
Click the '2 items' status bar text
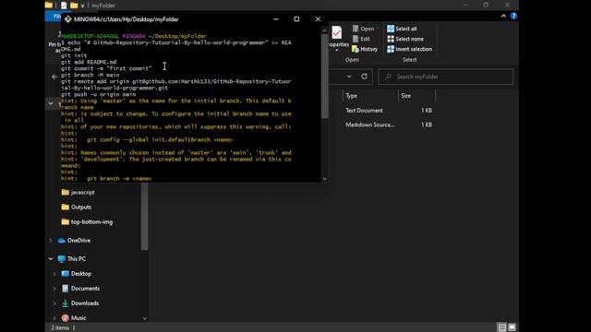click(x=60, y=327)
